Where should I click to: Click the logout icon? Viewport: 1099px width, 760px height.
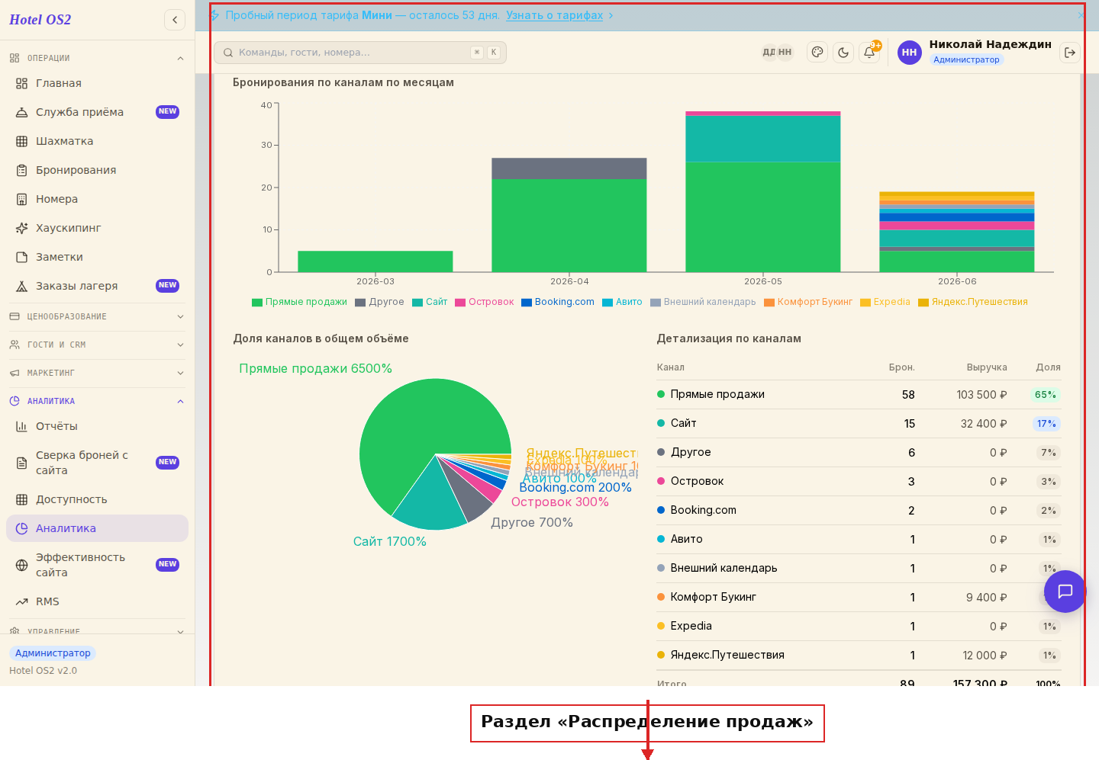tap(1070, 52)
